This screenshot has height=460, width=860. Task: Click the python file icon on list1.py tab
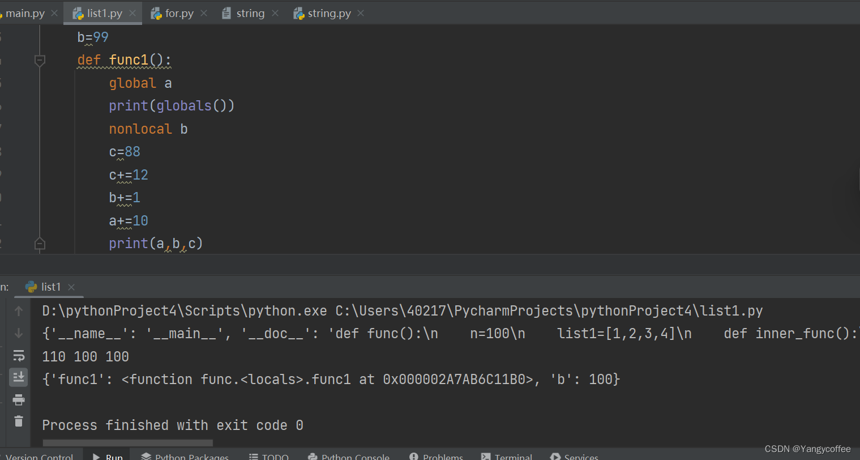pos(79,14)
